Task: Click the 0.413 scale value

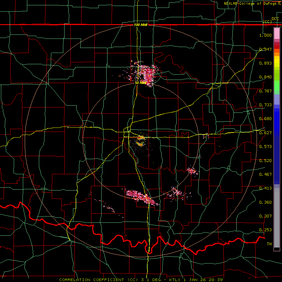Action: [x=265, y=188]
